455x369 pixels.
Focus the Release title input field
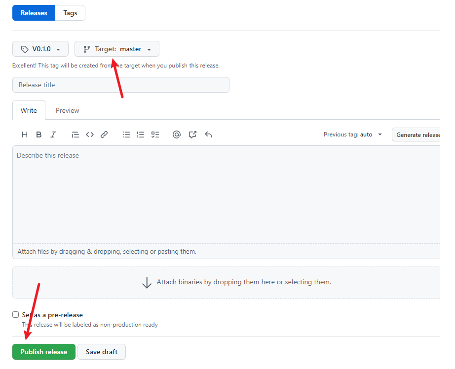tap(121, 85)
